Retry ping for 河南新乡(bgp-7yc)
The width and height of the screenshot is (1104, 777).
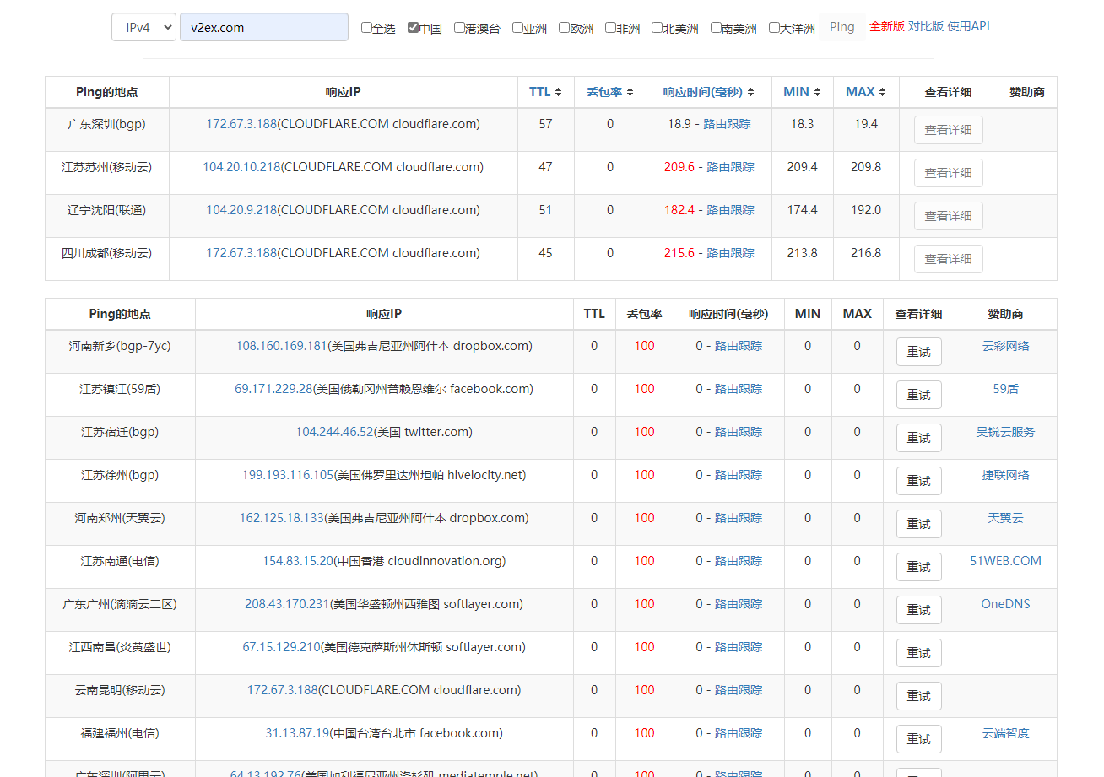(x=918, y=352)
